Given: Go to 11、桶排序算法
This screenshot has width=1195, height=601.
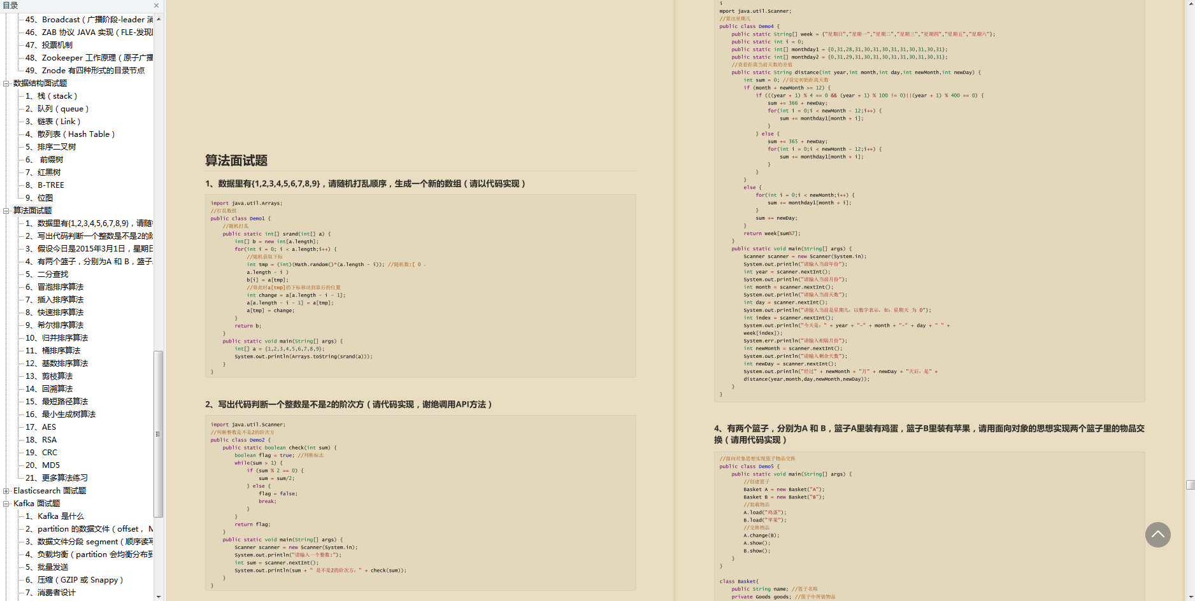Looking at the screenshot, I should (x=53, y=351).
